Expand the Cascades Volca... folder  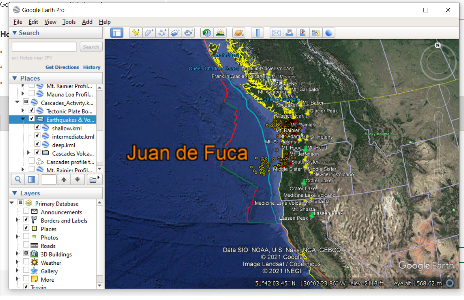click(29, 153)
